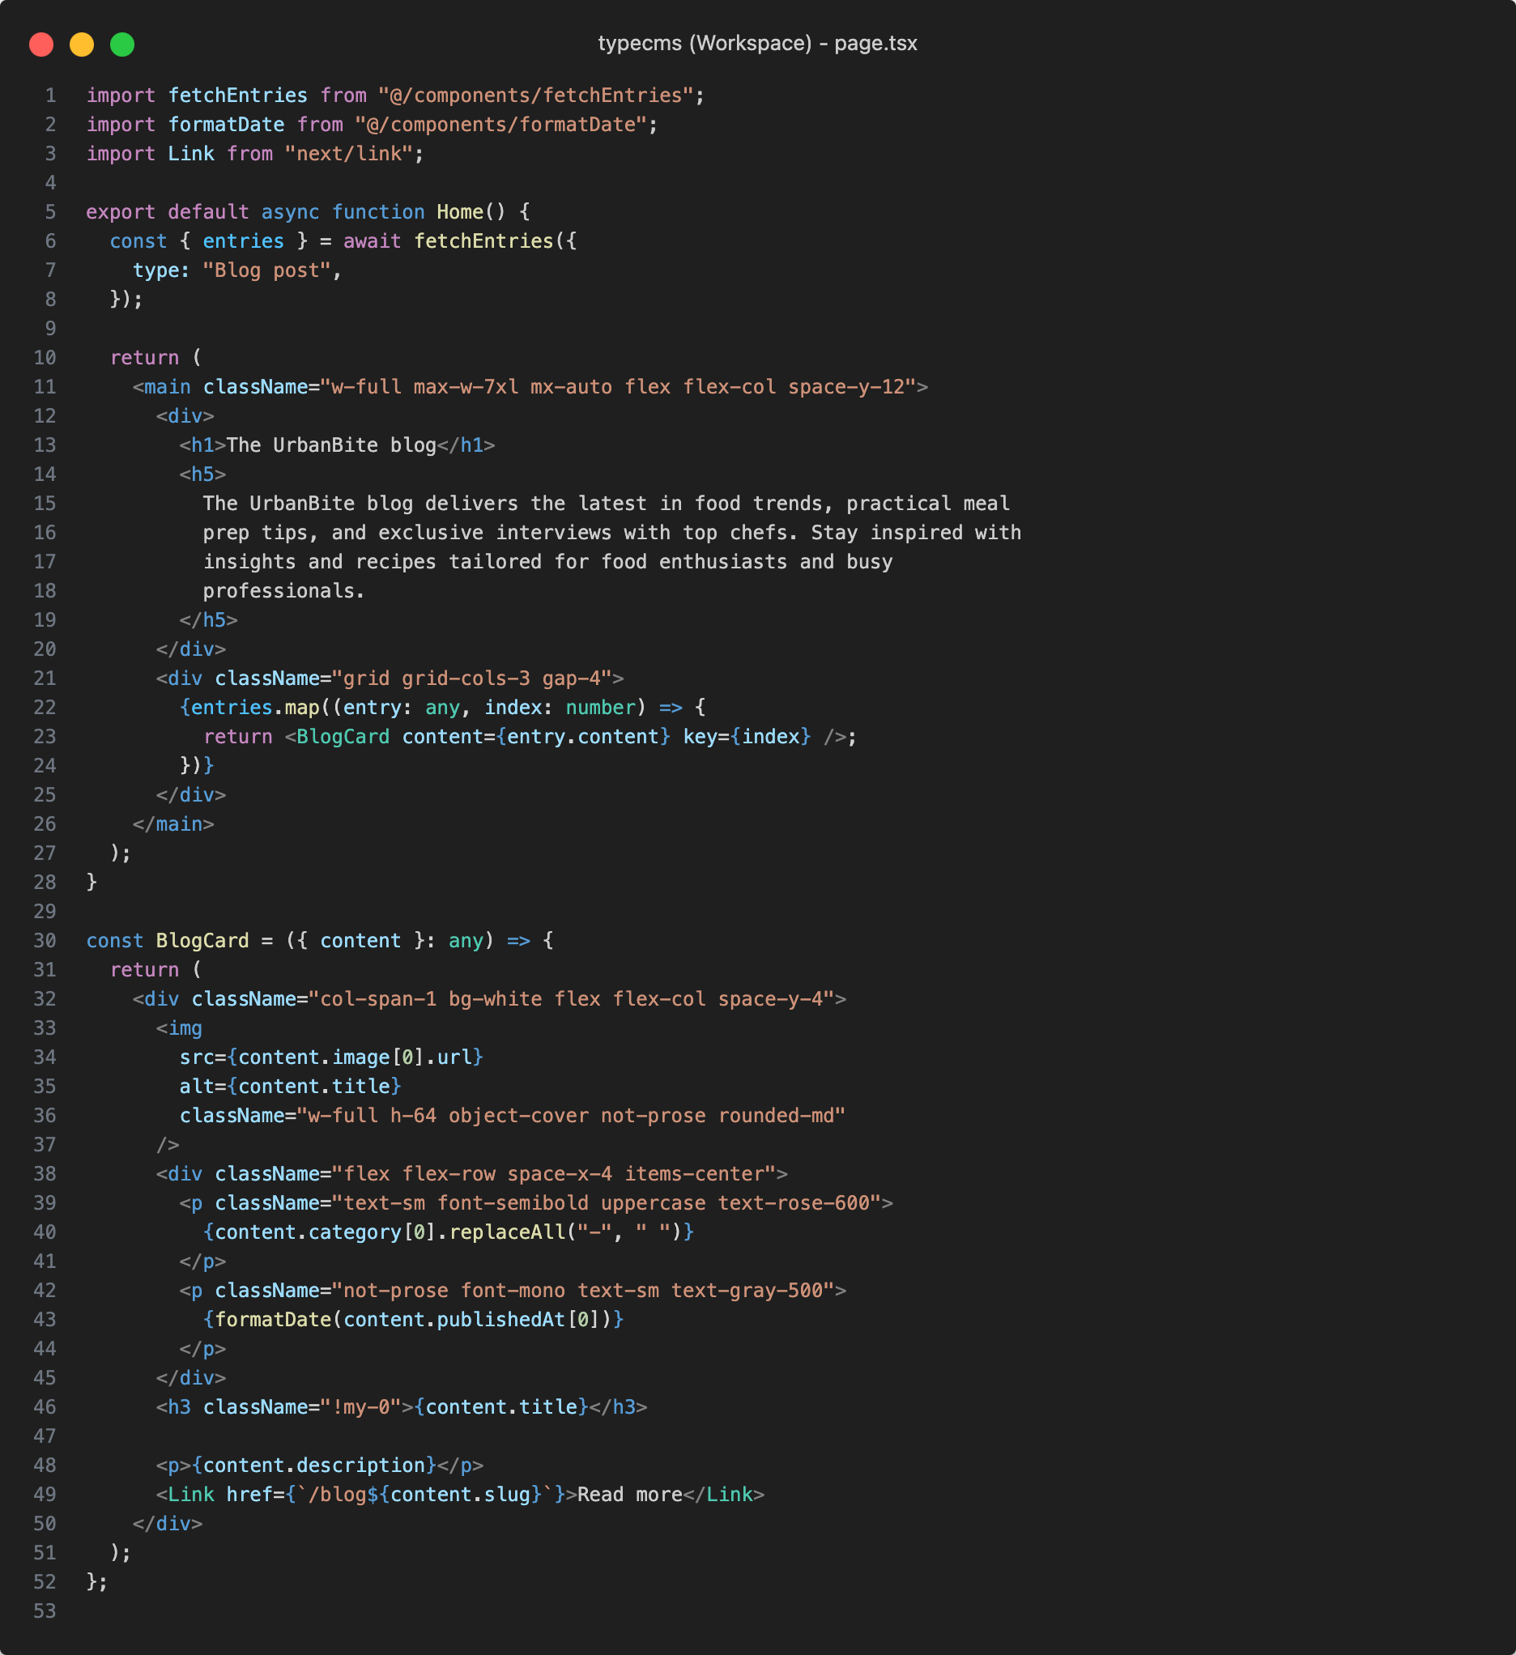Viewport: 1516px width, 1655px height.
Task: Click the return keyword on line 10
Action: click(143, 358)
